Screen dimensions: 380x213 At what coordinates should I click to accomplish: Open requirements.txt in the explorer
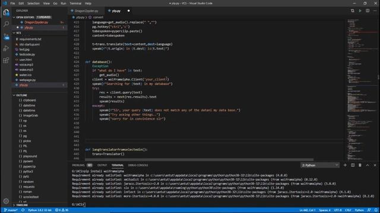pyautogui.click(x=30, y=39)
